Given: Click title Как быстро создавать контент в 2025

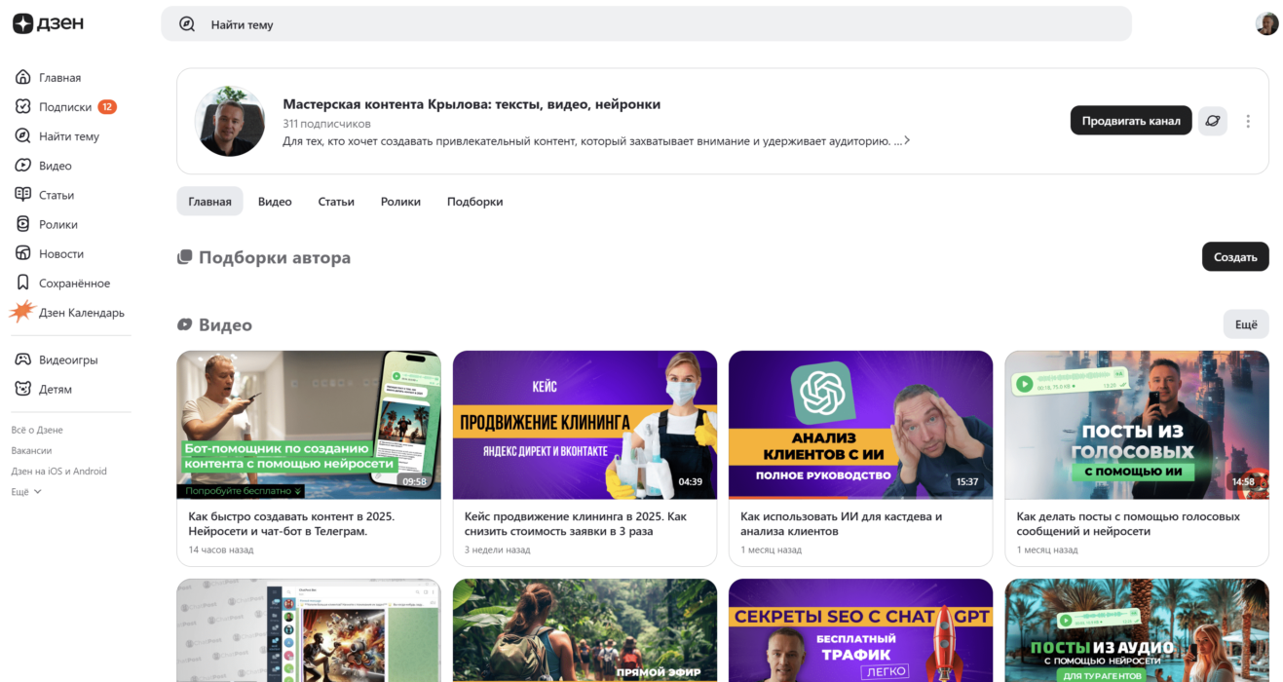Looking at the screenshot, I should (291, 524).
